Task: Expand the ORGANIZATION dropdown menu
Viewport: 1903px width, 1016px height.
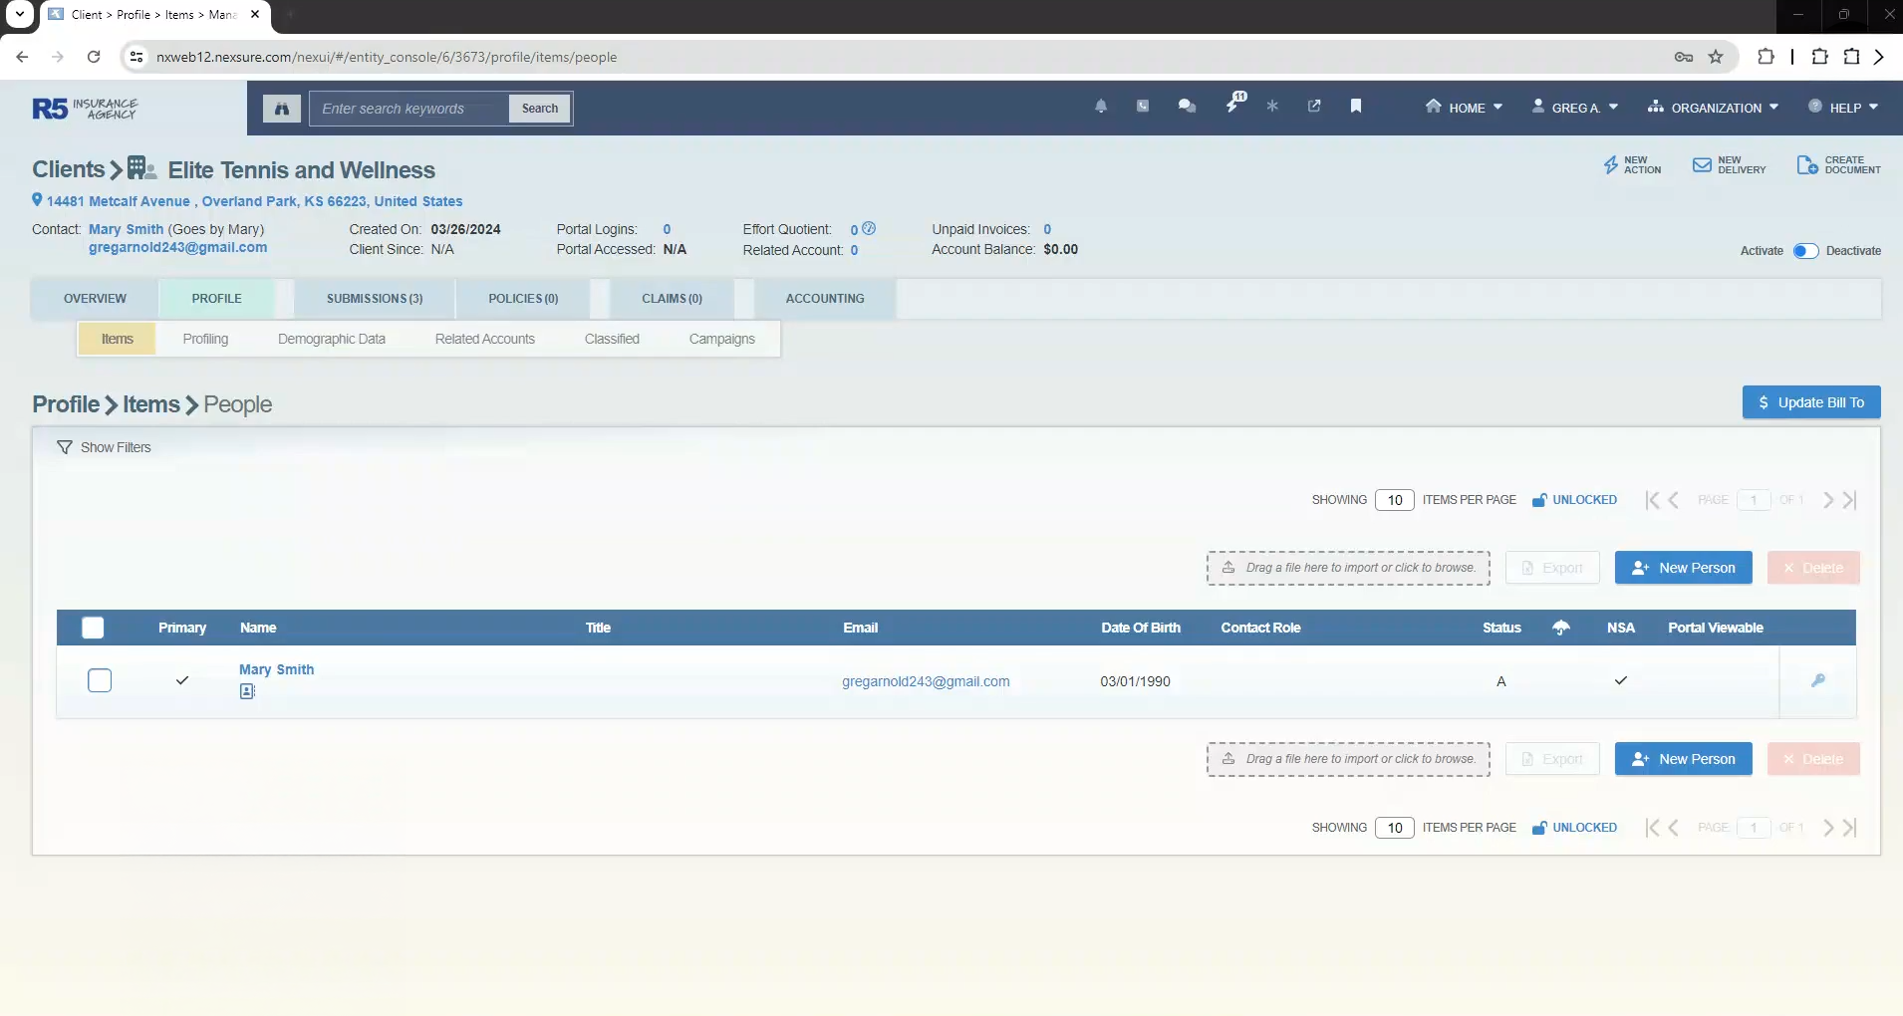Action: pyautogui.click(x=1714, y=108)
